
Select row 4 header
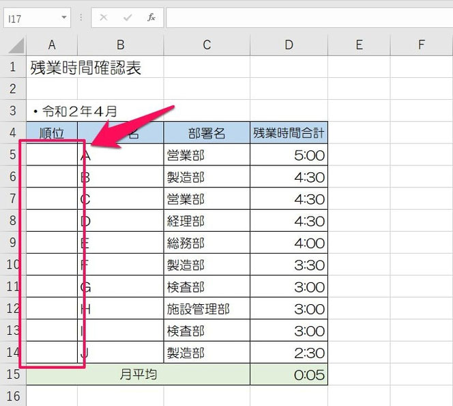(x=13, y=133)
